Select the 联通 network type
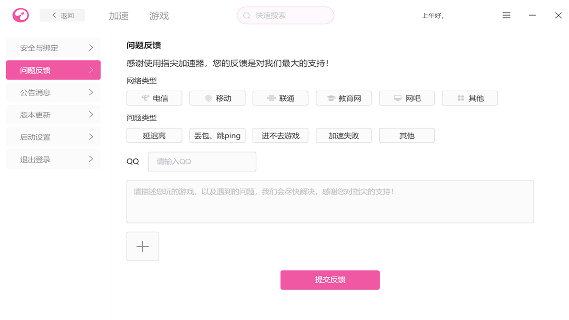The image size is (569, 320). click(280, 98)
